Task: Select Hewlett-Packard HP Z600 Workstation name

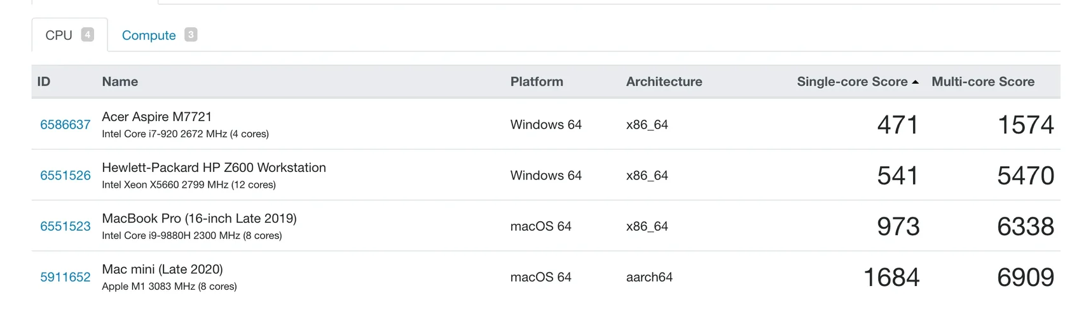Action: click(x=214, y=167)
